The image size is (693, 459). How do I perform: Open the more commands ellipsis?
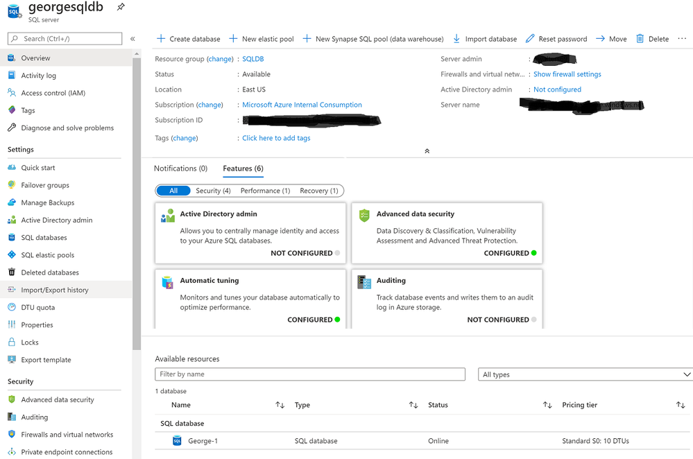(x=682, y=38)
